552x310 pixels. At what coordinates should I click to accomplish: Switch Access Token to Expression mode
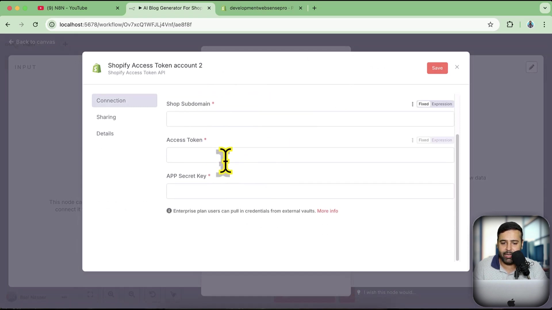coord(442,140)
